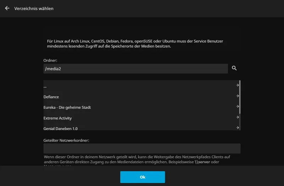Click the arrow beside Genial Daneben 1.0

pos(237,127)
